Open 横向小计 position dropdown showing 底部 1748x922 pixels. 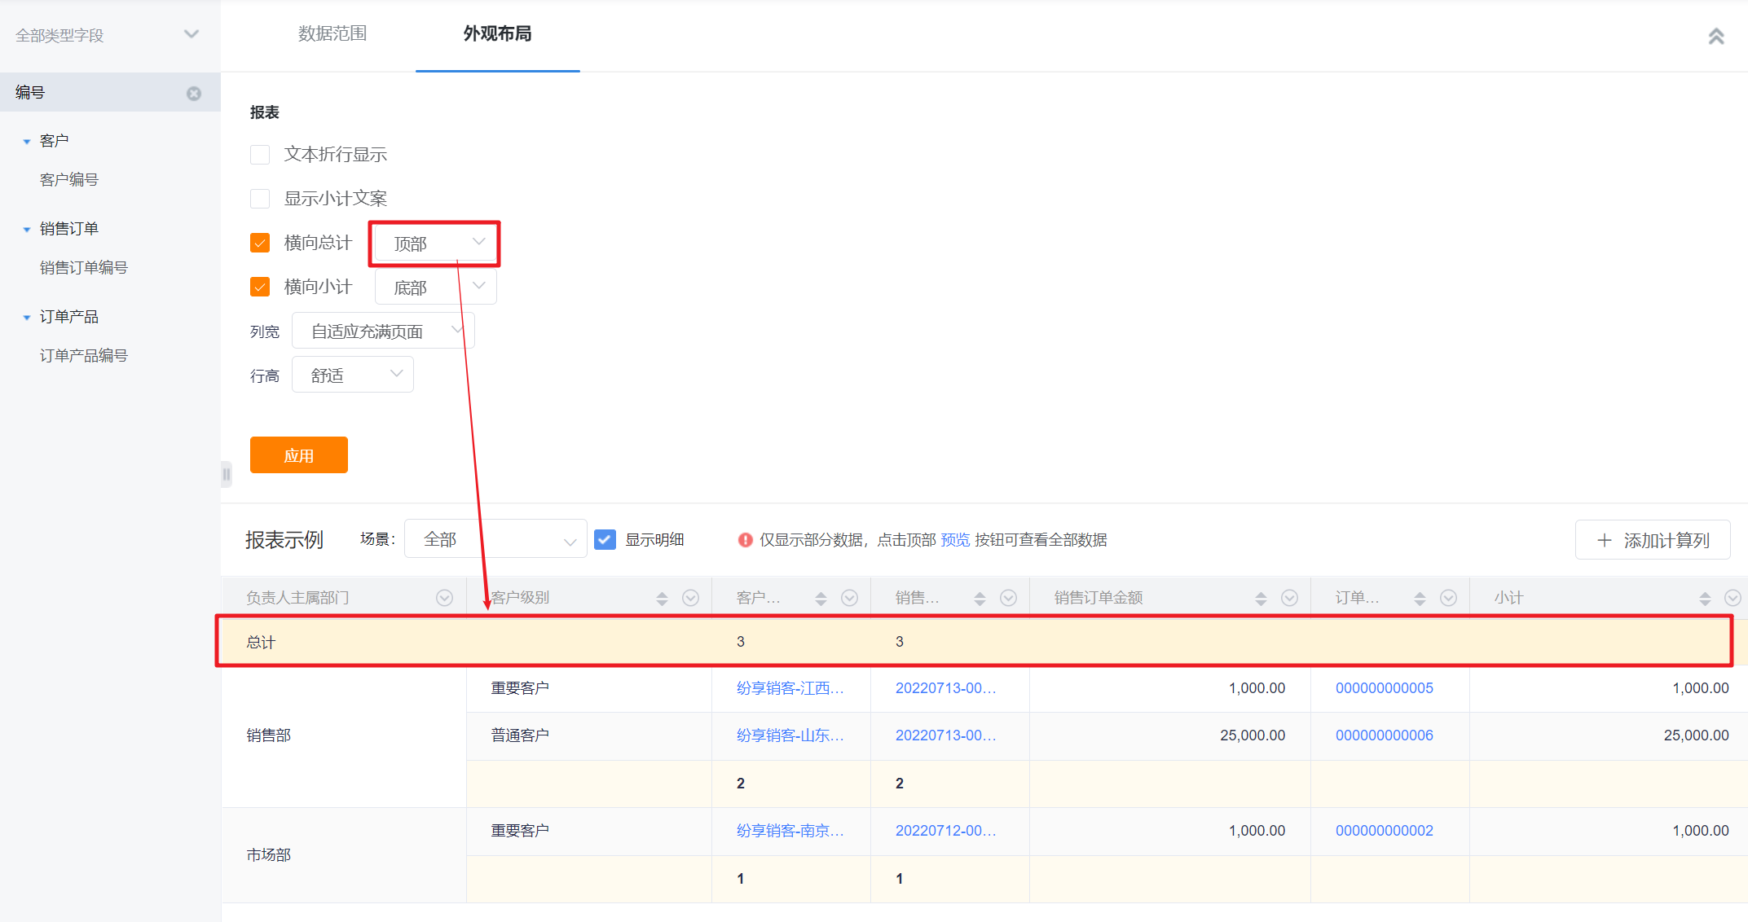click(x=435, y=288)
